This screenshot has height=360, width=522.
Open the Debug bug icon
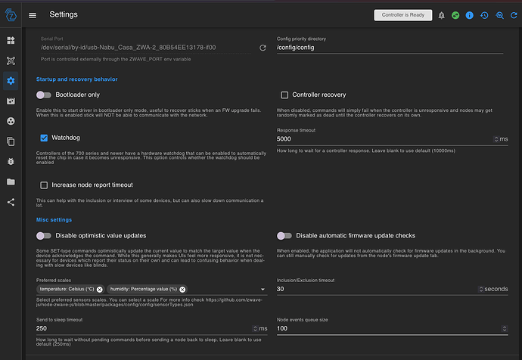pos(11,162)
